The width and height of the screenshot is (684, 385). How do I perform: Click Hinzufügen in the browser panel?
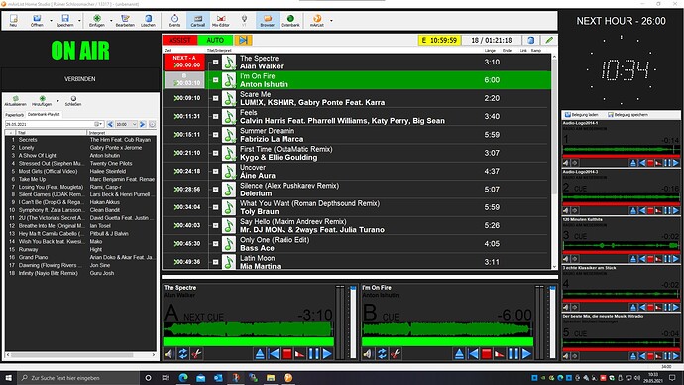pos(42,101)
